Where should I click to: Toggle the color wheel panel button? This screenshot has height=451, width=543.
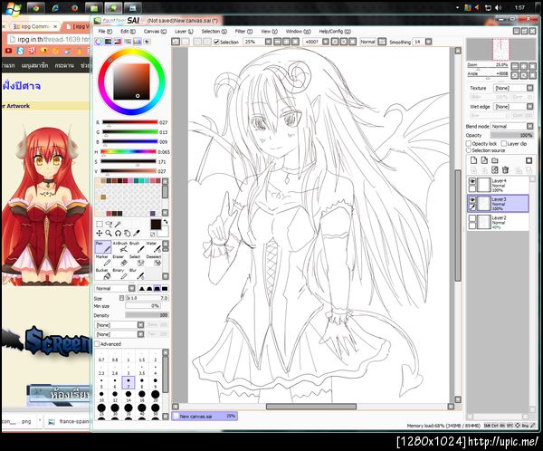[99, 42]
